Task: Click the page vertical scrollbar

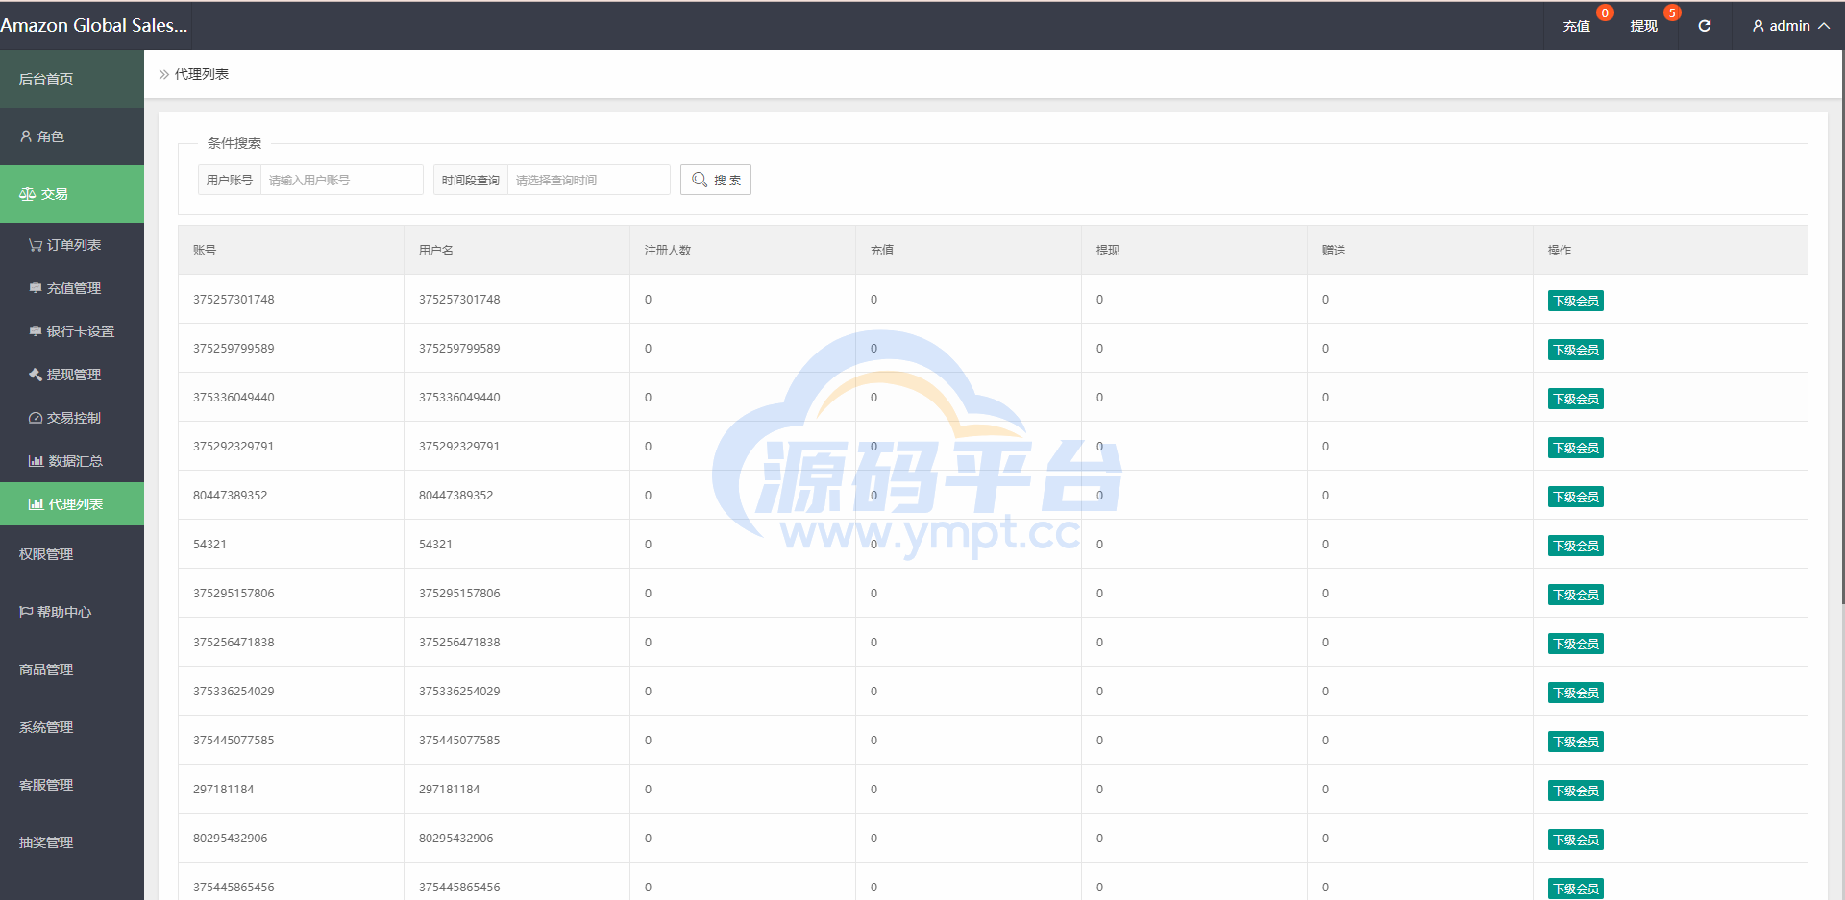Action: coord(1842,327)
